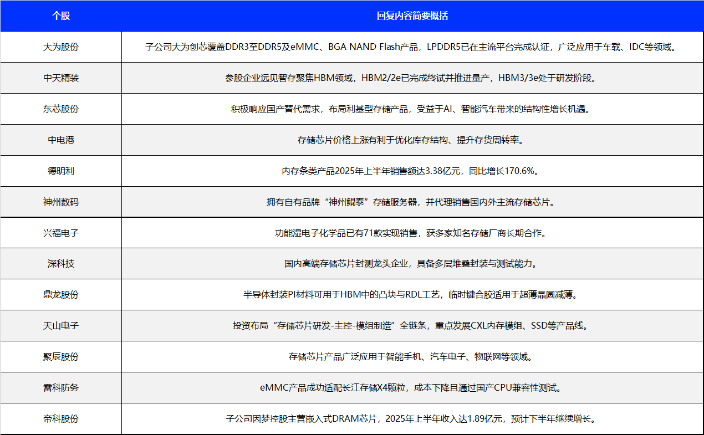
Task: Click the 聚辰股份 stock name cell
Action: (61, 357)
